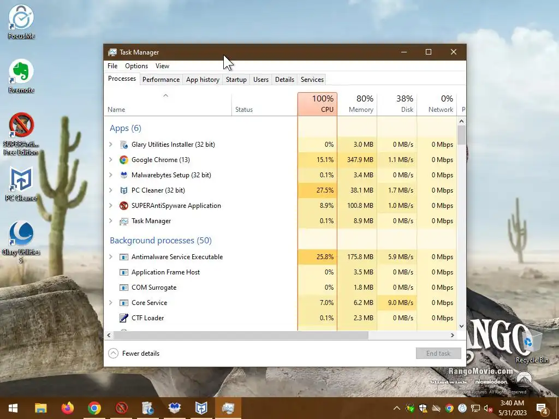Sort processes by Network column
The height and width of the screenshot is (419, 559).
[x=437, y=104]
